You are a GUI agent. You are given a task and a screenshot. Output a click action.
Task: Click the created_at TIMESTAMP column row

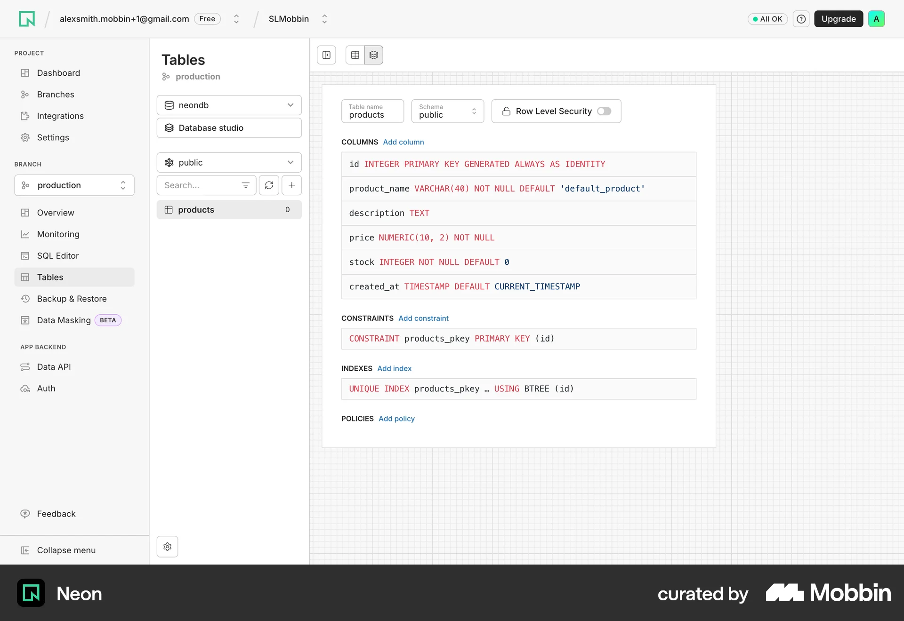518,287
